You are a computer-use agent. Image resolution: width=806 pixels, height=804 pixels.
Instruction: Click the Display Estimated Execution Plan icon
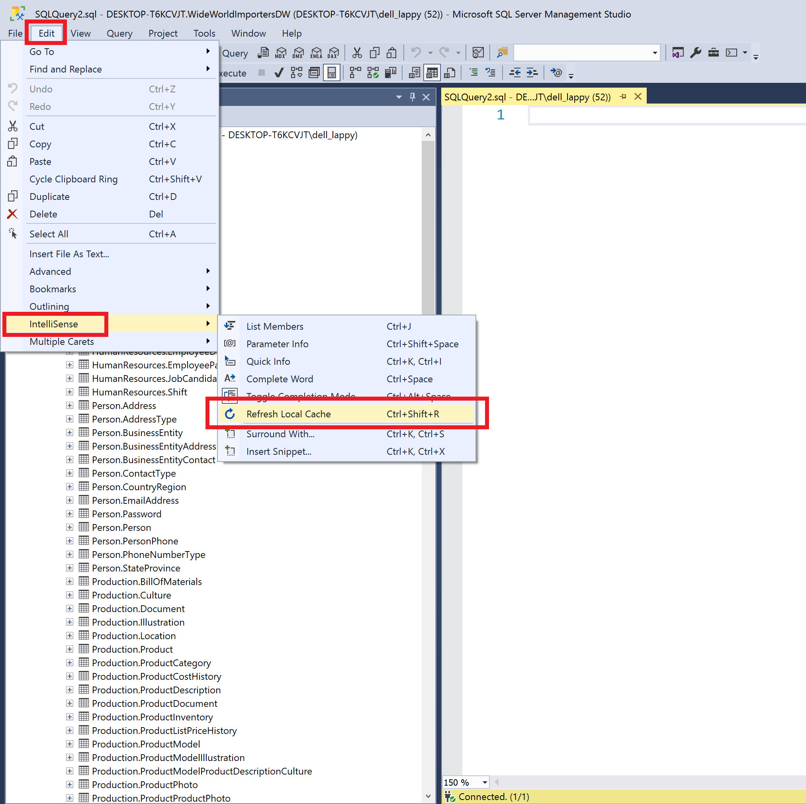(296, 72)
